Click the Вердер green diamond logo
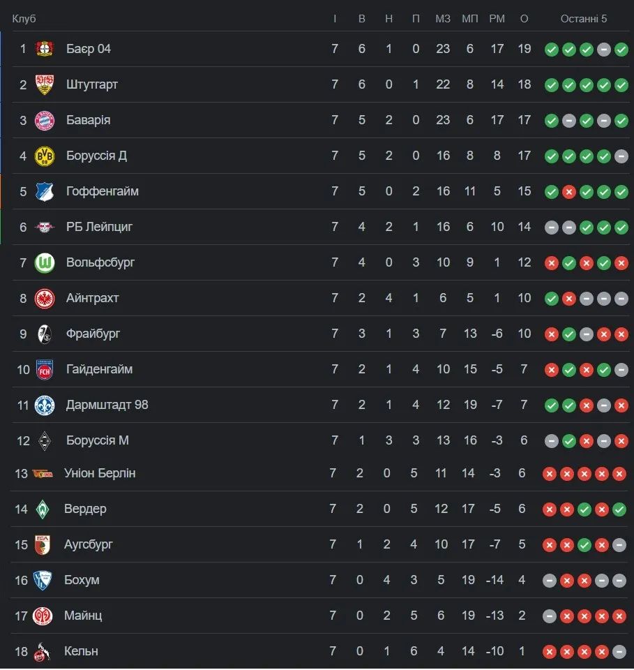This screenshot has height=670, width=634. pyautogui.click(x=43, y=509)
